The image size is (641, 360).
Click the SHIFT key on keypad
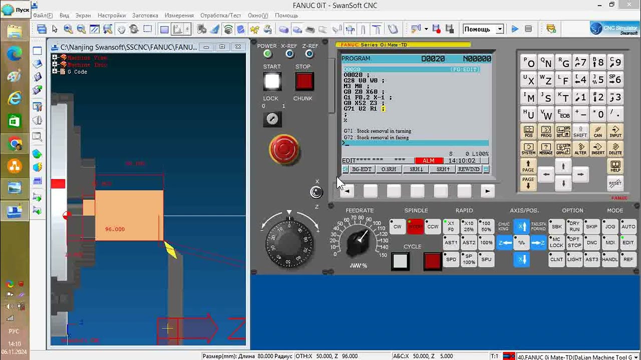580,131
